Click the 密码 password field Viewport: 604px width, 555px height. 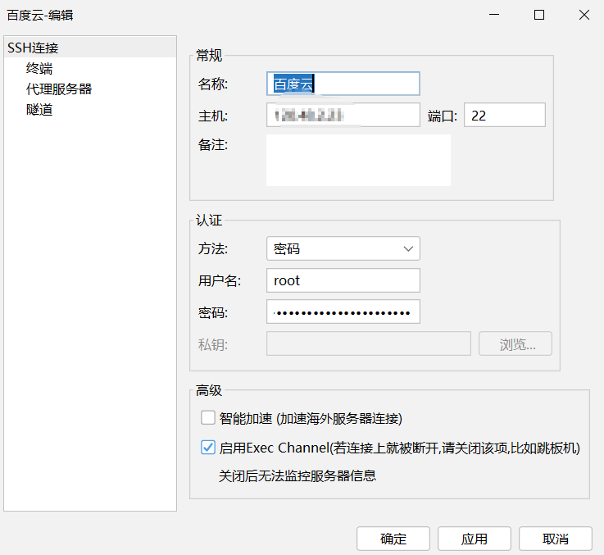click(x=343, y=312)
